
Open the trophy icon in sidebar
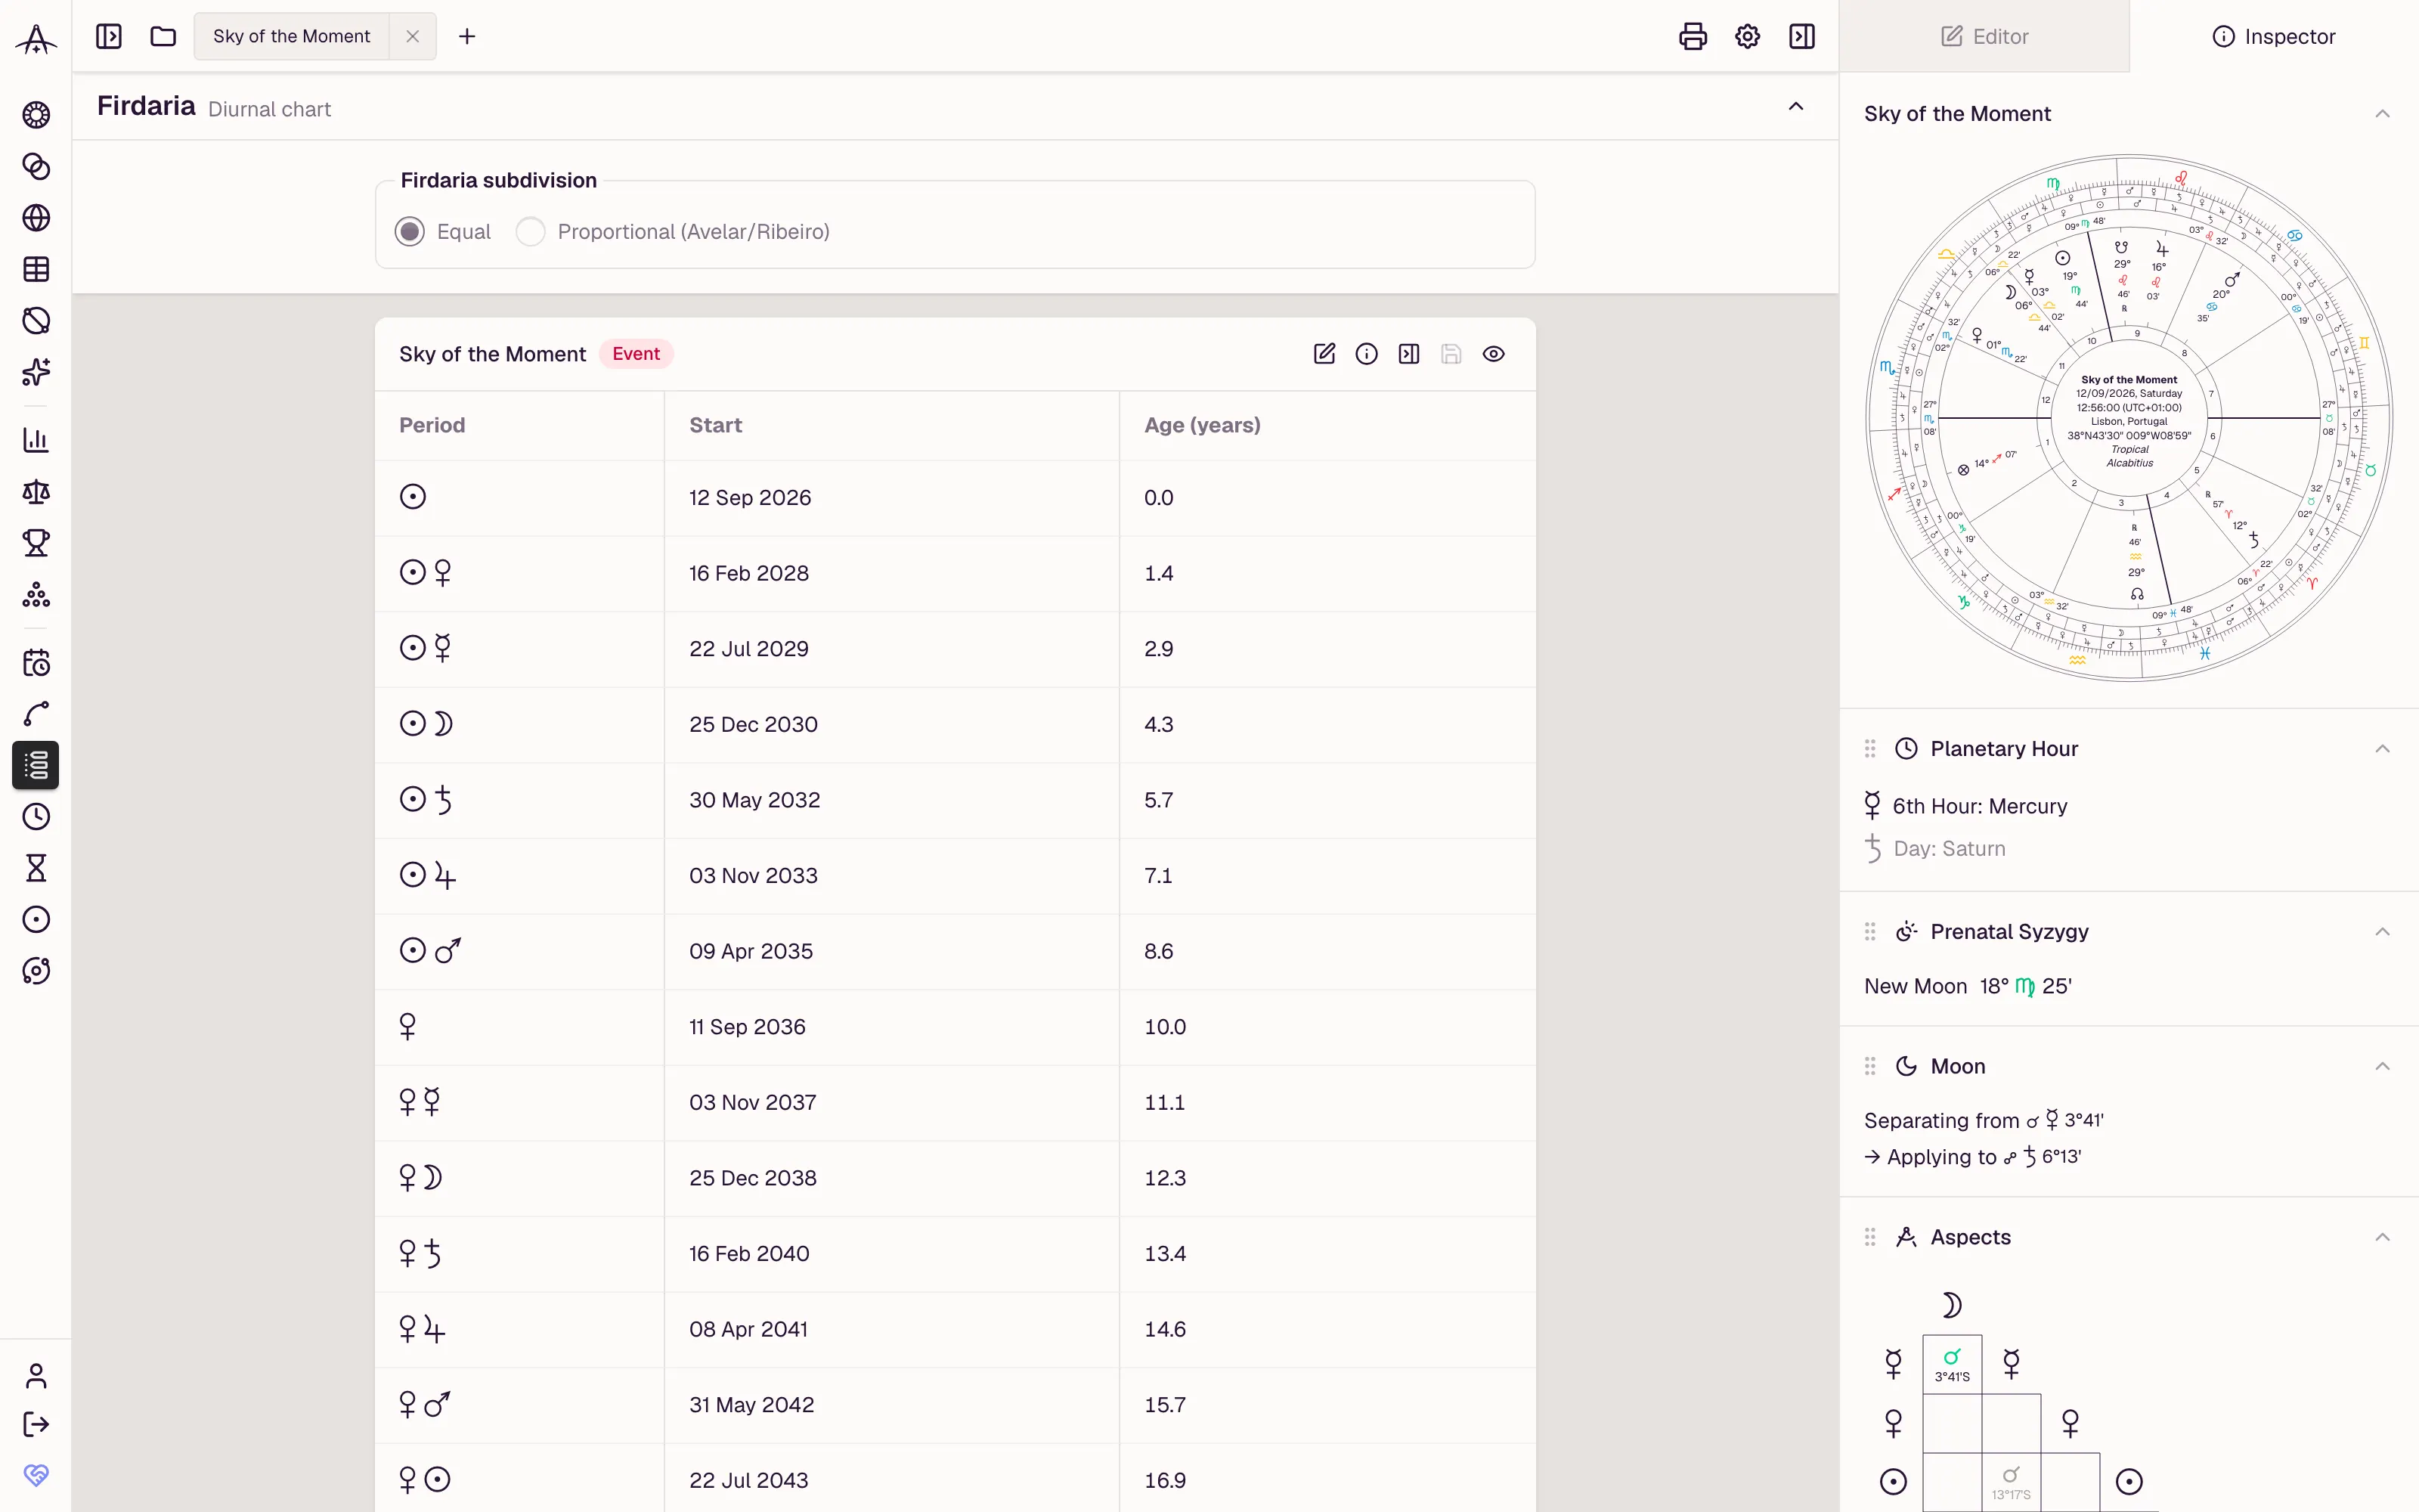pyautogui.click(x=36, y=543)
